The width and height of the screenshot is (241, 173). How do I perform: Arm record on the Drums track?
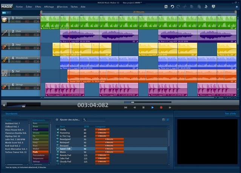click(x=27, y=21)
